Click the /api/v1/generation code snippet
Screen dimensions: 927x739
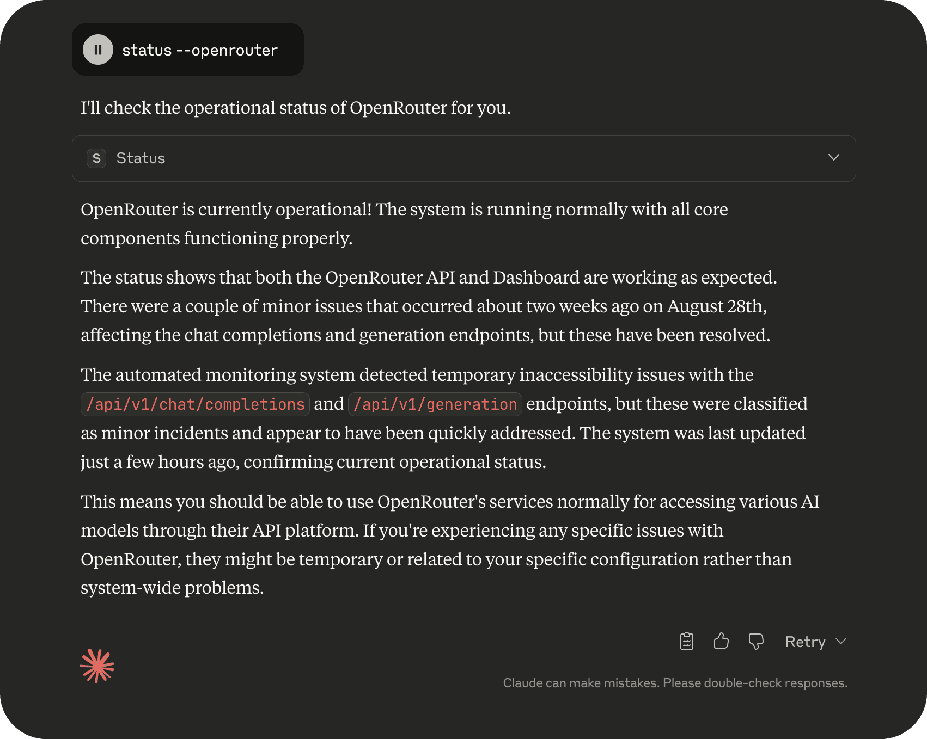[x=435, y=404]
